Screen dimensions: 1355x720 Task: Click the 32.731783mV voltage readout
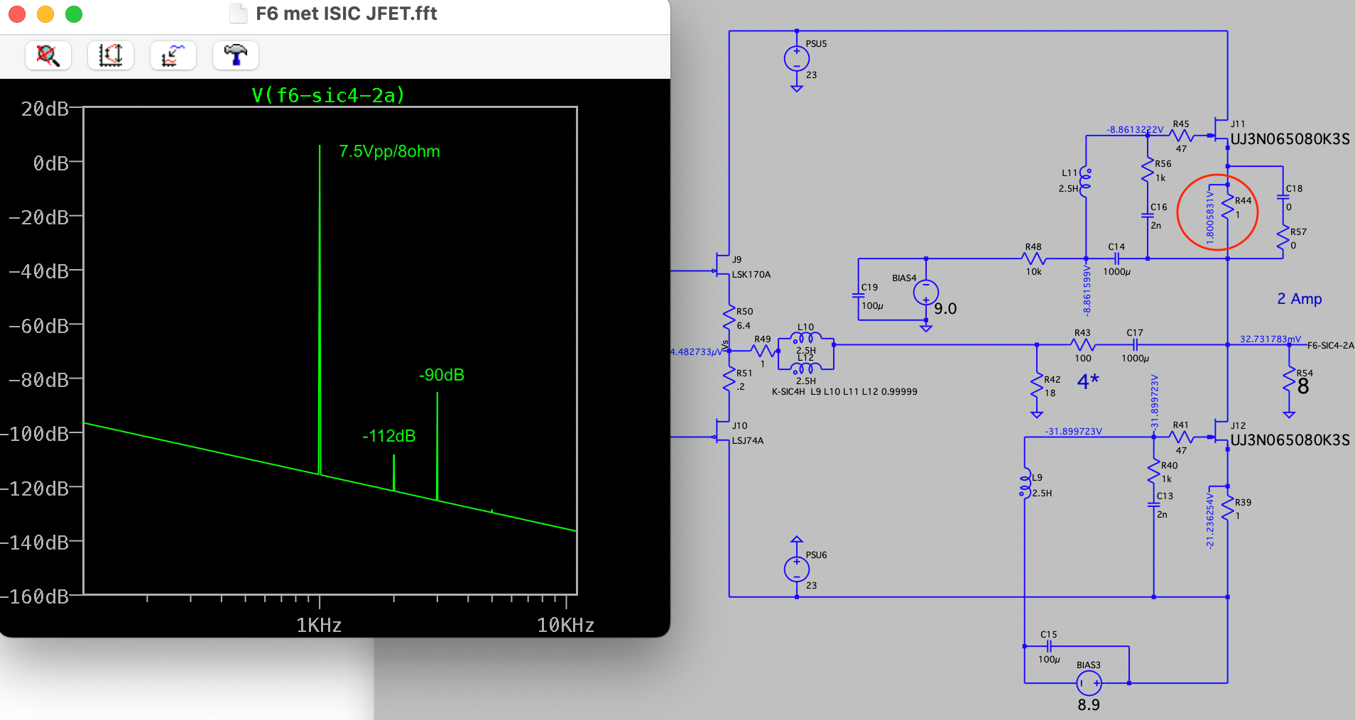1270,339
